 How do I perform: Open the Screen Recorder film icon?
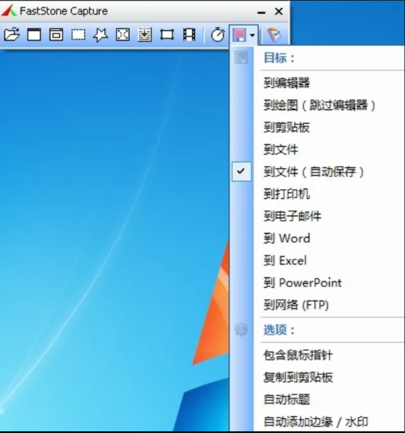[189, 35]
